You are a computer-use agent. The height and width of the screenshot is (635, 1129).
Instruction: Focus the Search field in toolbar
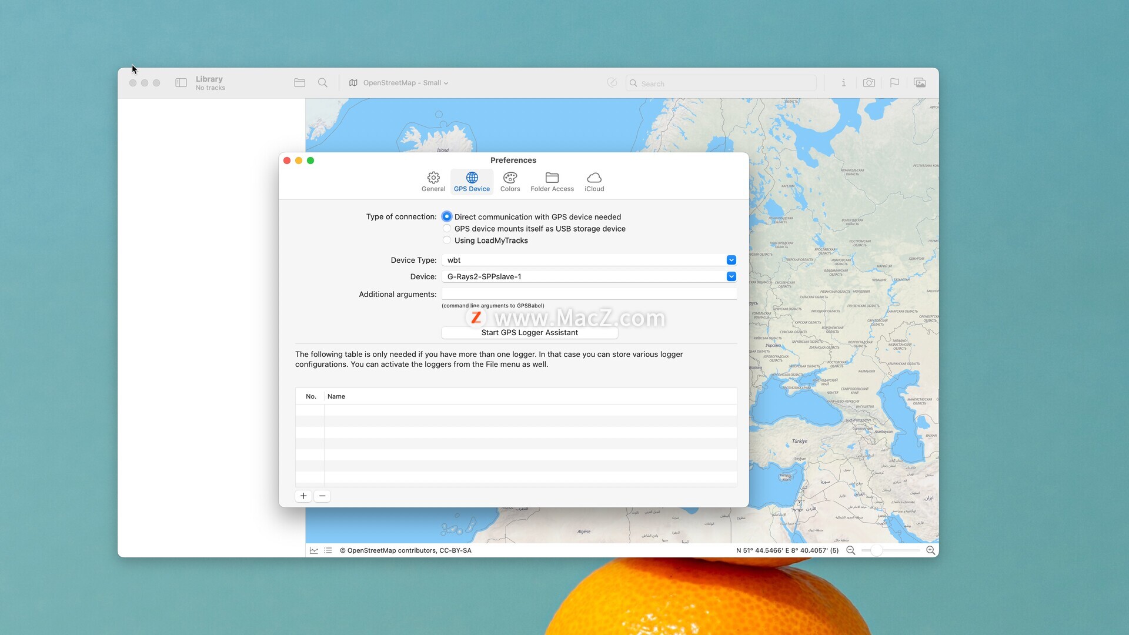tap(721, 83)
